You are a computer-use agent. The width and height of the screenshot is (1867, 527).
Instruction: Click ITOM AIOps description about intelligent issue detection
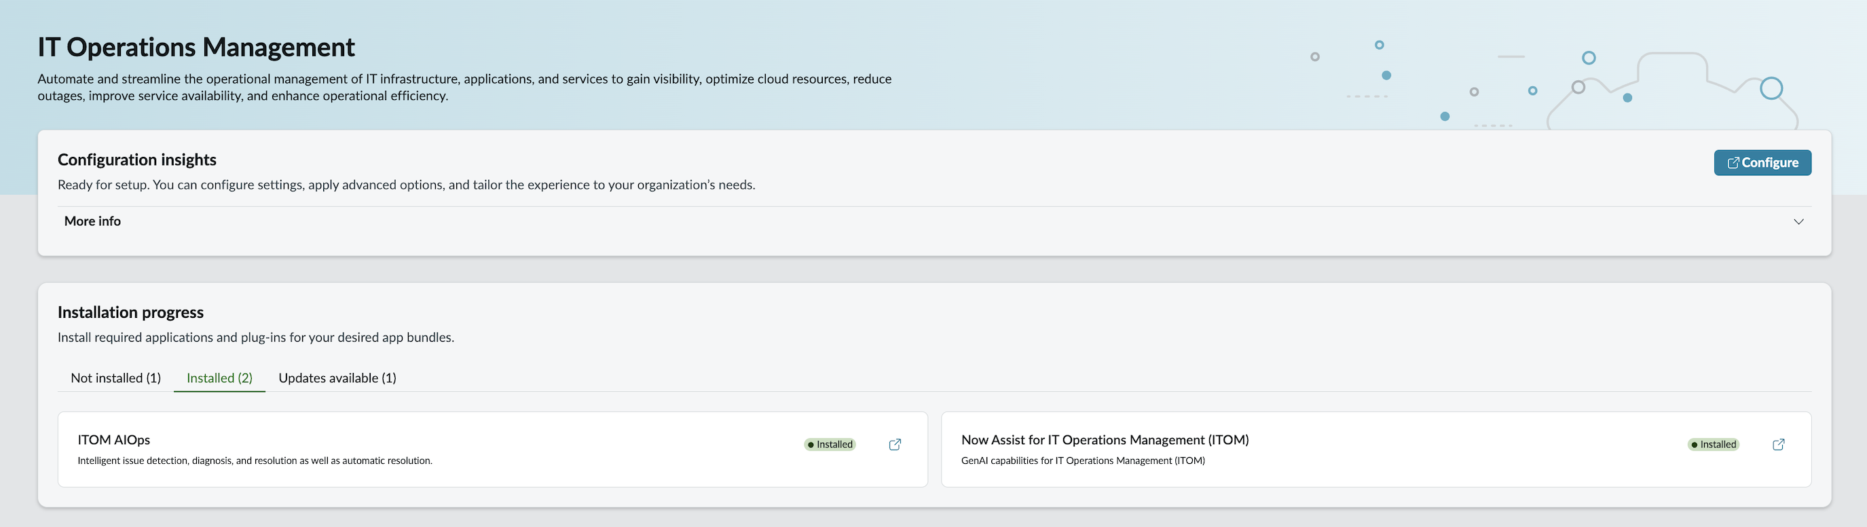(255, 461)
